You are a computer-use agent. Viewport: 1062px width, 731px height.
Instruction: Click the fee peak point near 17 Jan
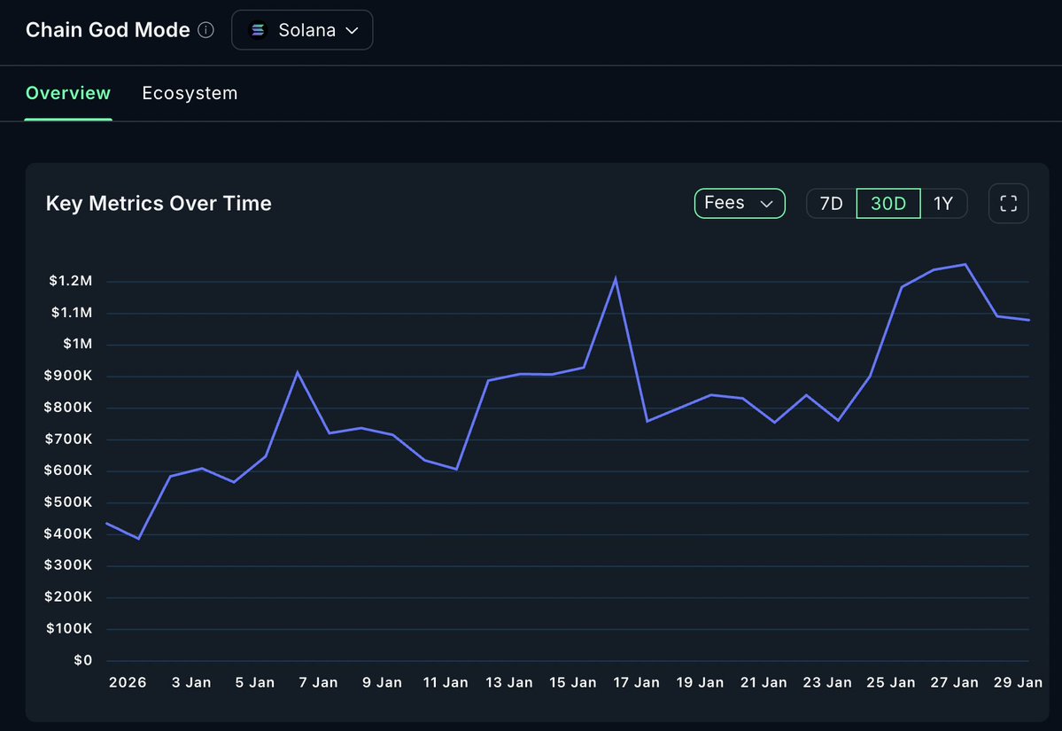pyautogui.click(x=615, y=278)
